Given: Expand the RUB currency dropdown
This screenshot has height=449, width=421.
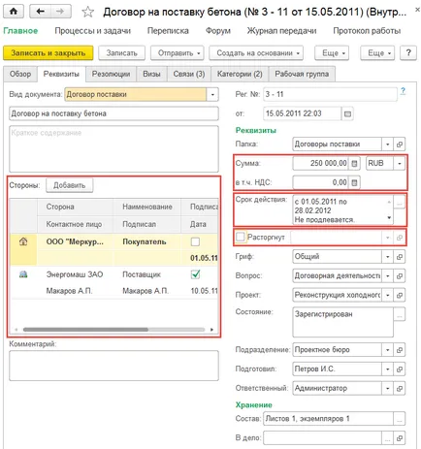Looking at the screenshot, I should (400, 164).
